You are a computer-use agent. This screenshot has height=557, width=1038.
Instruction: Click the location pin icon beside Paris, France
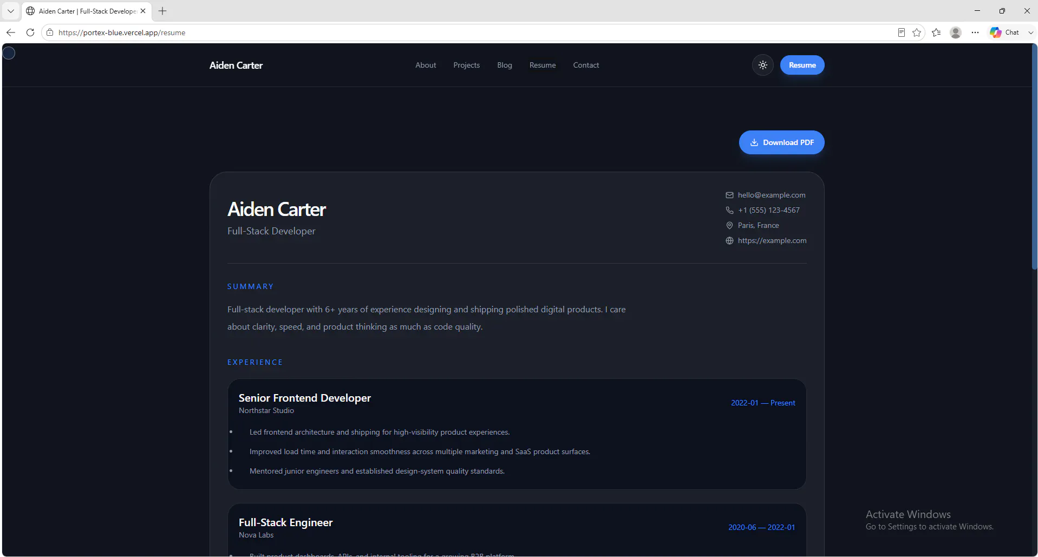[729, 225]
